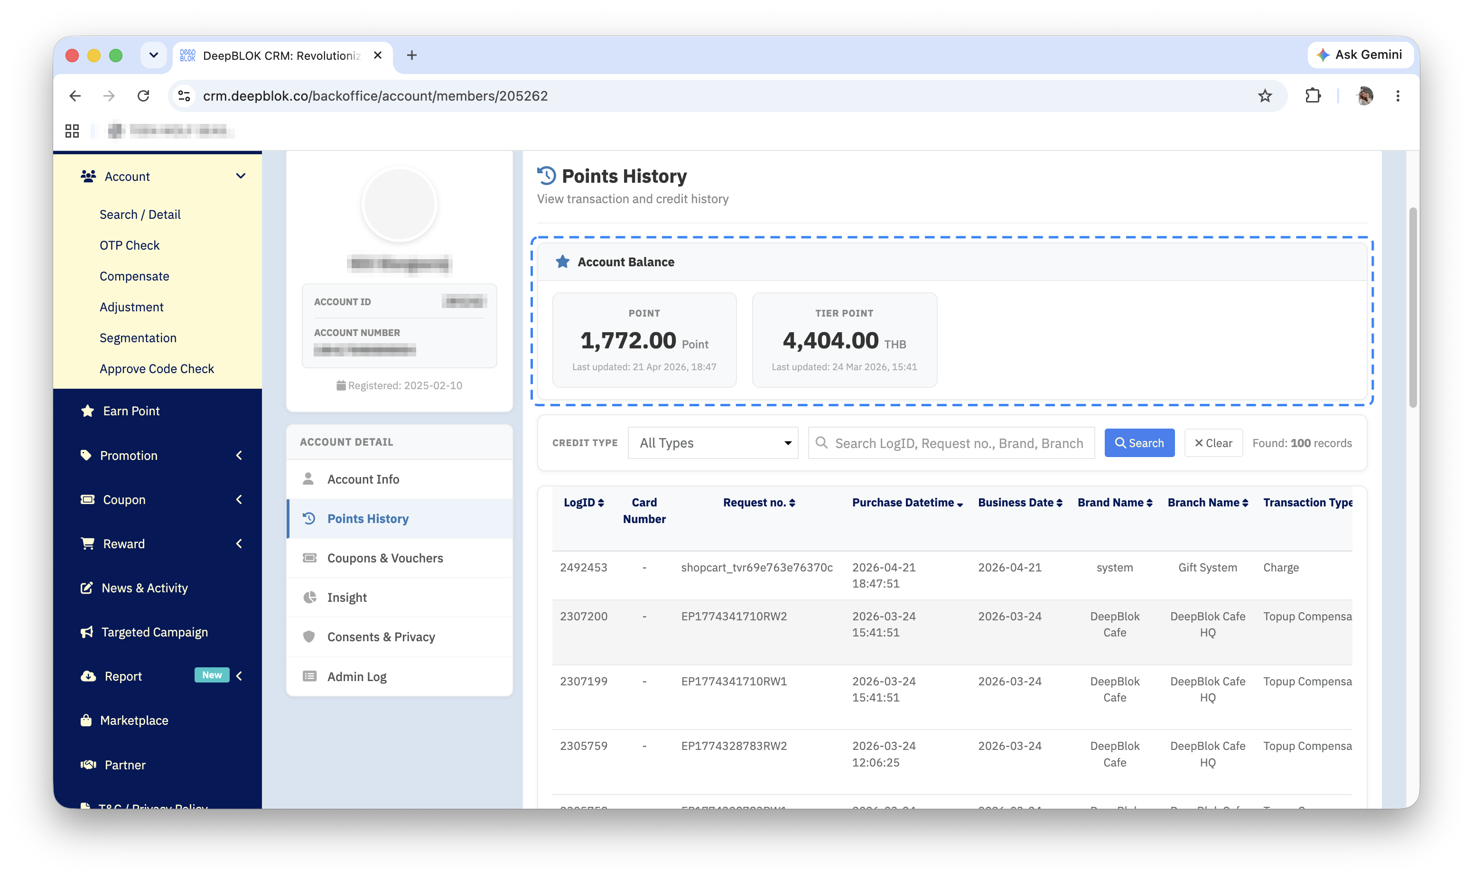The image size is (1473, 879).
Task: Open the browser extensions puzzle icon
Action: pos(1313,96)
